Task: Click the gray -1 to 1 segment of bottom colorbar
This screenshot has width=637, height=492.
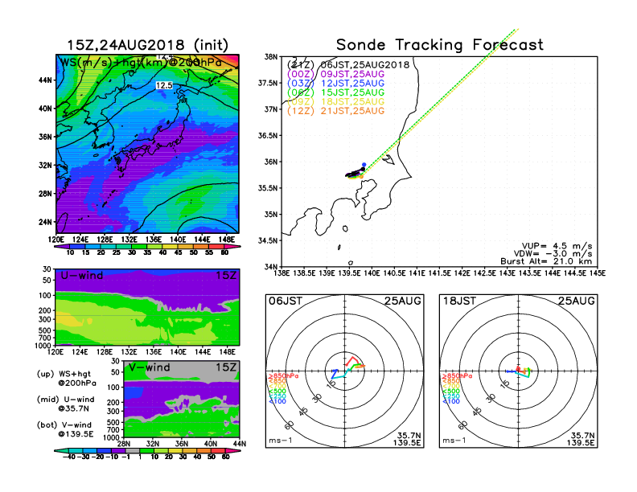Action: pos(133,450)
